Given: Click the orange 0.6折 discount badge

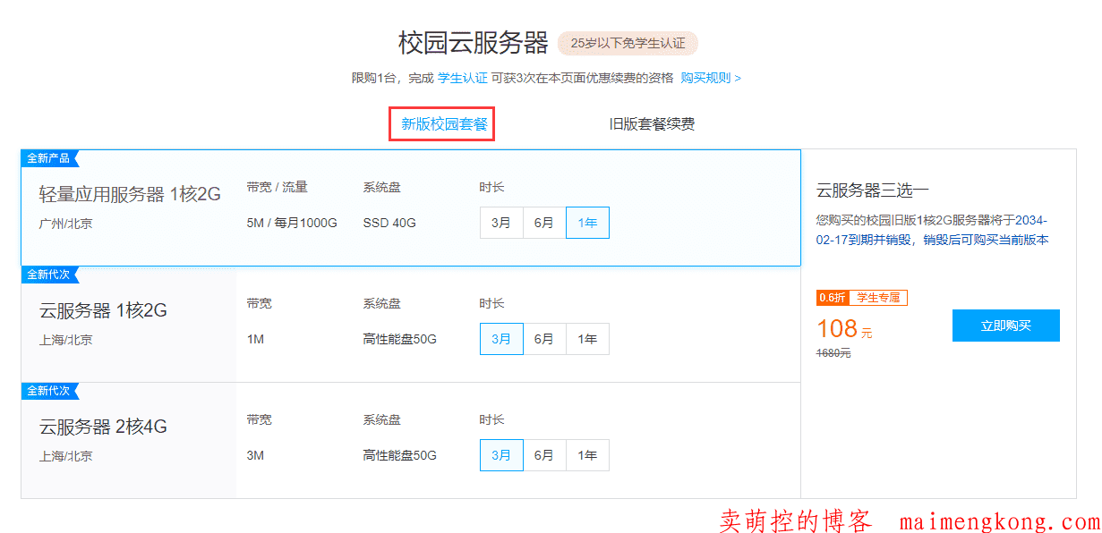Looking at the screenshot, I should click(x=832, y=298).
